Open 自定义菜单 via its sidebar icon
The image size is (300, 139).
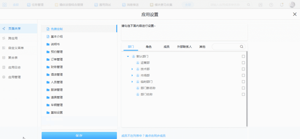(x=4, y=48)
